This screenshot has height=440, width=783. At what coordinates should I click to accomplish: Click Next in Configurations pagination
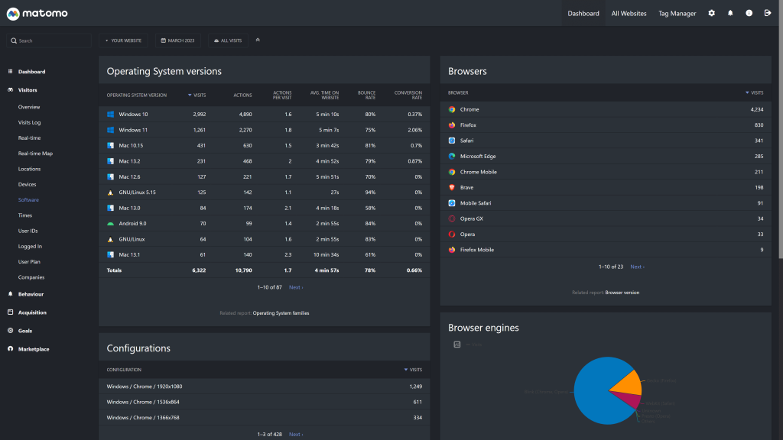click(x=296, y=435)
